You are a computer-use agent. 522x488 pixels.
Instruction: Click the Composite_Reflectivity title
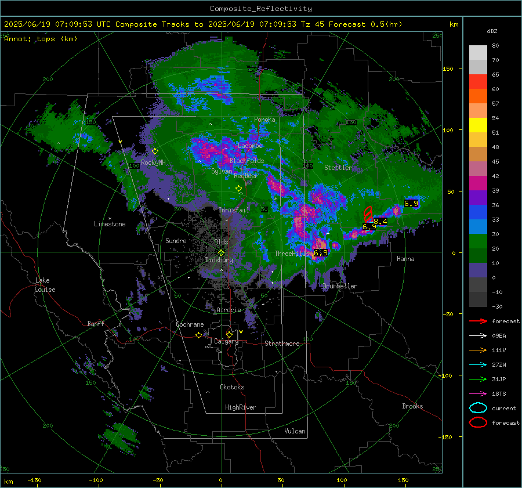(x=261, y=9)
